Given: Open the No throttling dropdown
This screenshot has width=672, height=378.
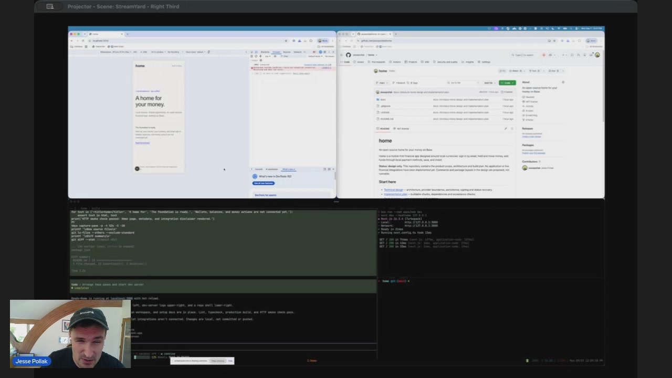Looking at the screenshot, I should [x=175, y=52].
